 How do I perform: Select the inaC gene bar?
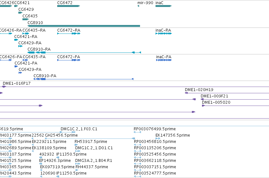click(163, 6)
